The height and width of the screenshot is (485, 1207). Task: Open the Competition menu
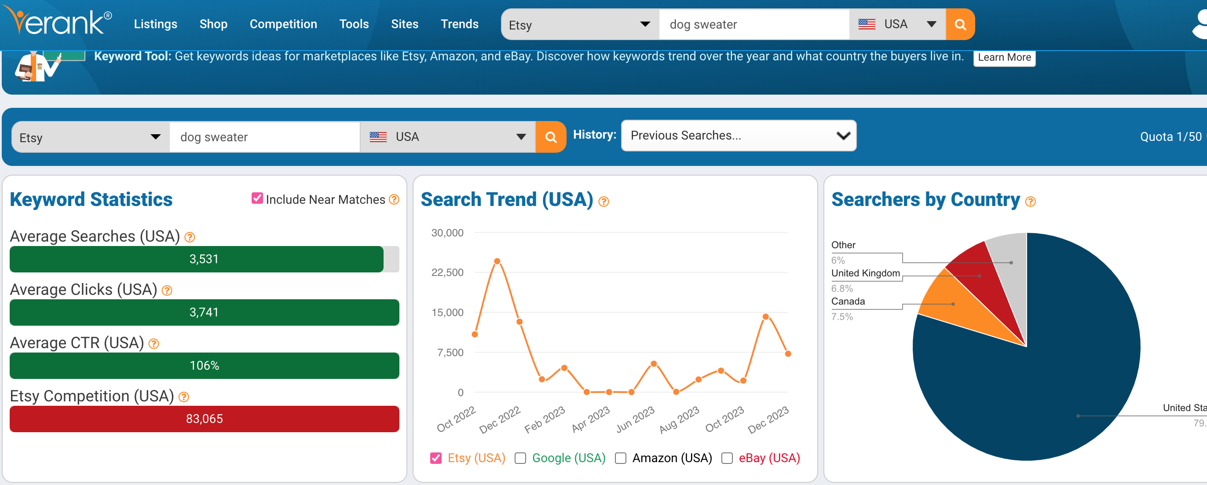pyautogui.click(x=283, y=24)
